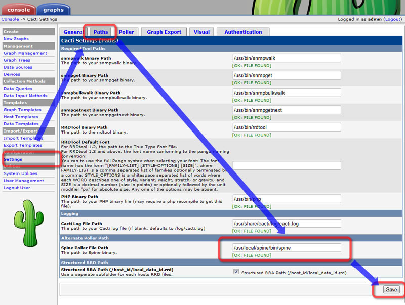Click the Collection Methods header
Screen dimensions: 405x305
tap(28, 81)
